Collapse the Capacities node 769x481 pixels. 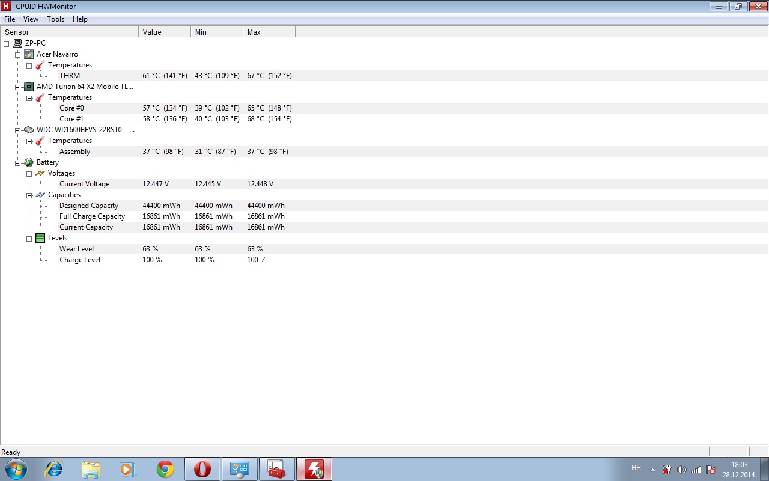[x=29, y=195]
